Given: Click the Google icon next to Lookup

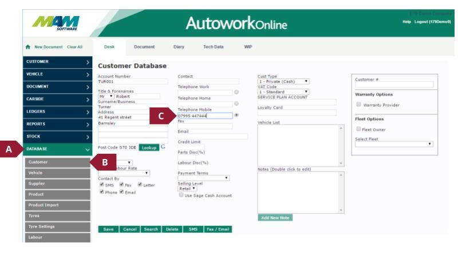Looking at the screenshot, I should (163, 147).
